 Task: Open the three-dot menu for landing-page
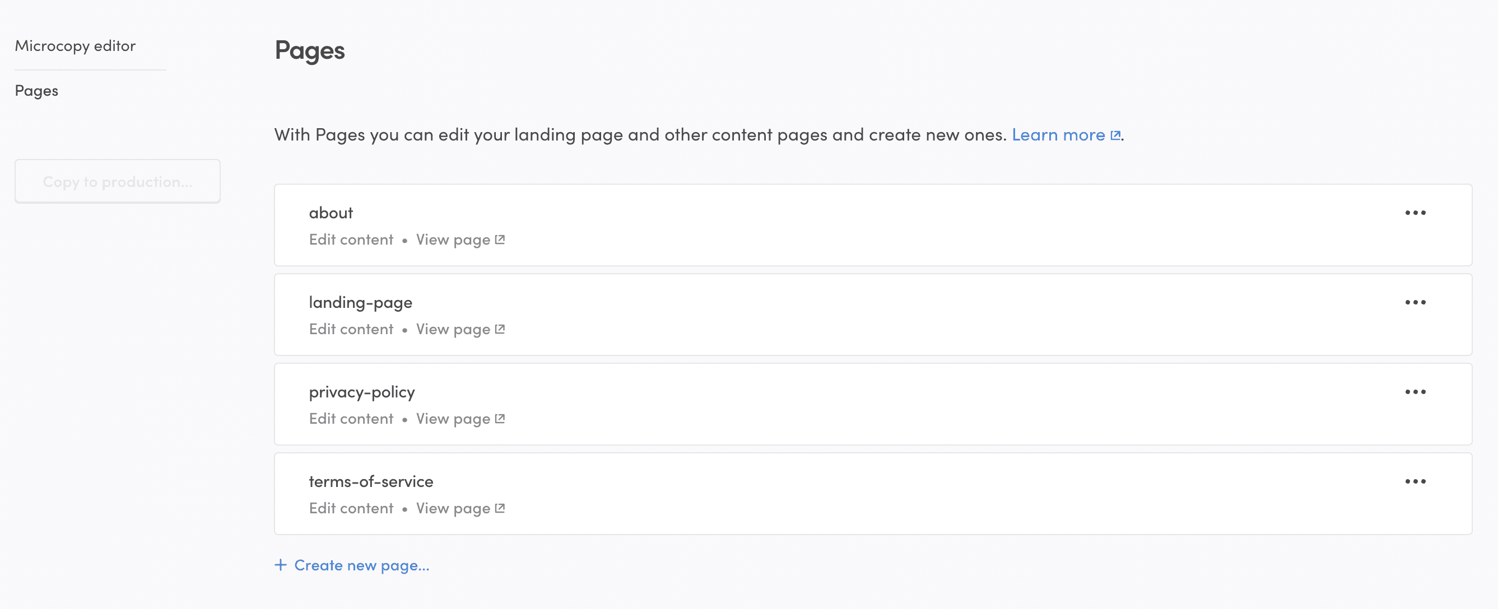click(x=1415, y=302)
